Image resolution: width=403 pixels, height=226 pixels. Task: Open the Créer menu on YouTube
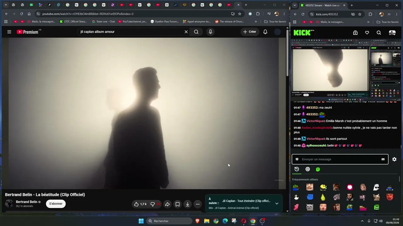pyautogui.click(x=250, y=32)
